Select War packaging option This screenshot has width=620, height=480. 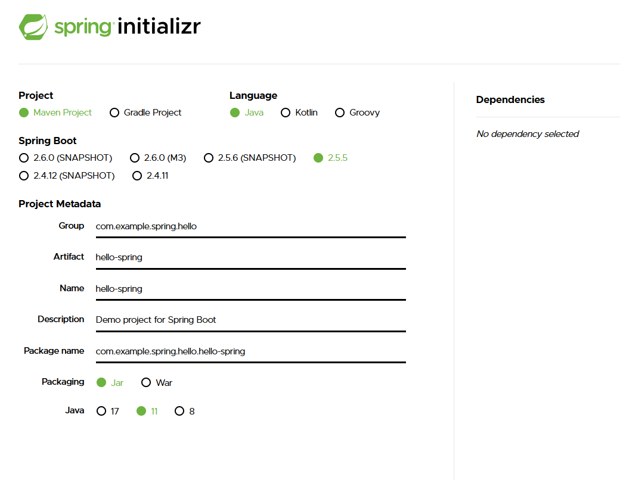(x=146, y=382)
